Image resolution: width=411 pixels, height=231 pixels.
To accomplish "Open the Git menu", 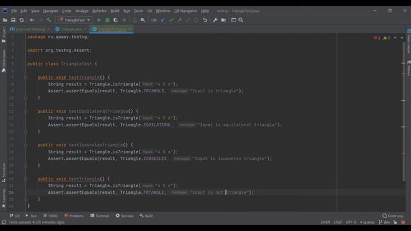I will tap(150, 11).
